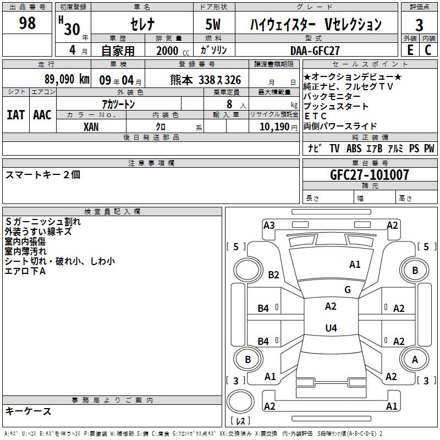The height and width of the screenshot is (440, 440).
Task: Click office notice キーケース
Action: click(x=28, y=411)
